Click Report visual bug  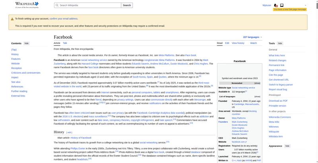tap(278, 89)
